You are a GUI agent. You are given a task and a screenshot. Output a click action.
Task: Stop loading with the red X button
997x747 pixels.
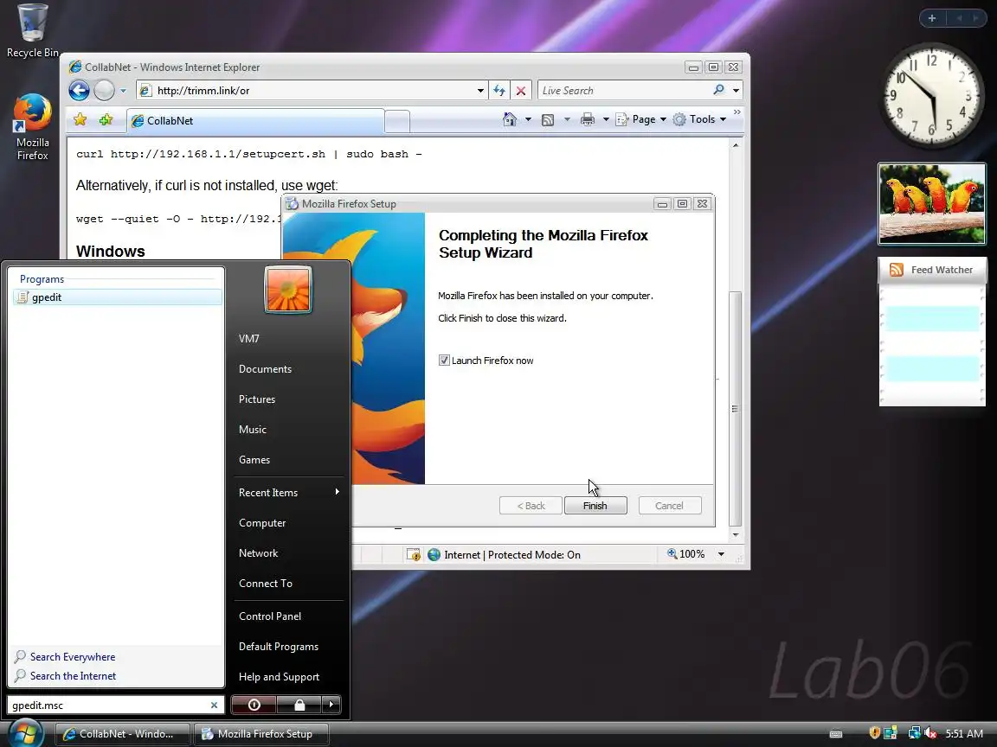521,91
